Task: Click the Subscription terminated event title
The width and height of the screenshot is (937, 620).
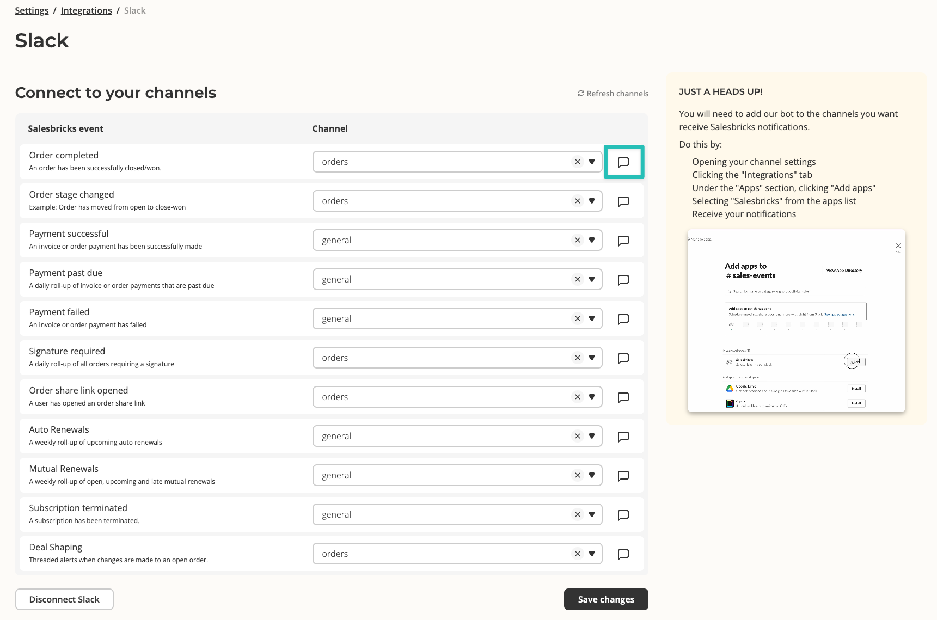Action: [78, 508]
